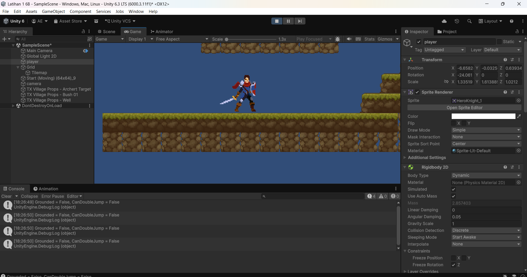Click the Game view Scale slider
Screen dimensions: 527x277
(251, 39)
